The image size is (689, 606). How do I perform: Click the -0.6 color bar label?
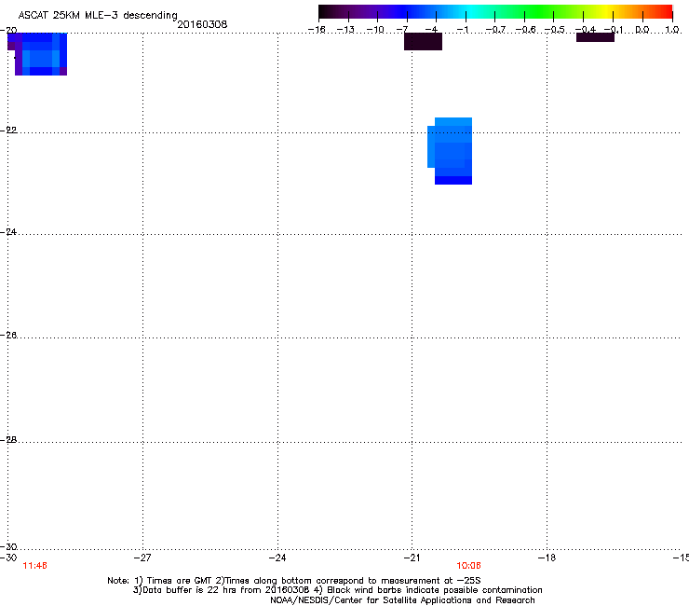pos(525,30)
